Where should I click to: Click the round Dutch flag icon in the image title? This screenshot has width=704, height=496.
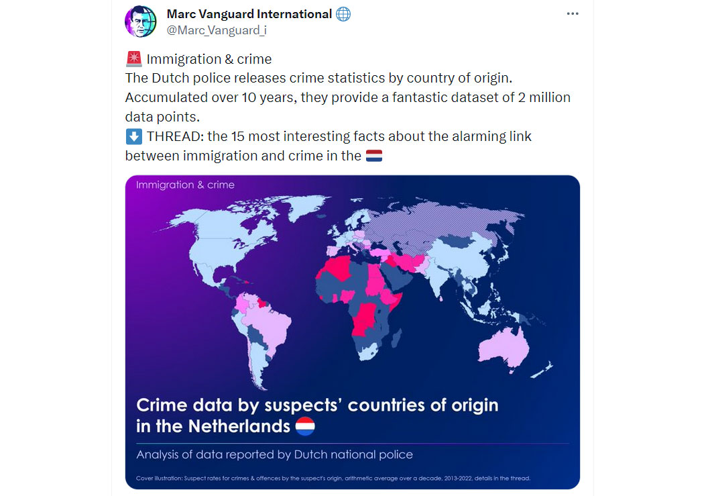coord(305,426)
